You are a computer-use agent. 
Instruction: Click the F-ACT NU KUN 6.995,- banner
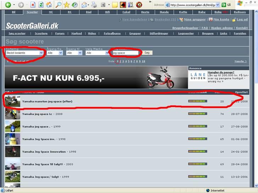(96, 77)
